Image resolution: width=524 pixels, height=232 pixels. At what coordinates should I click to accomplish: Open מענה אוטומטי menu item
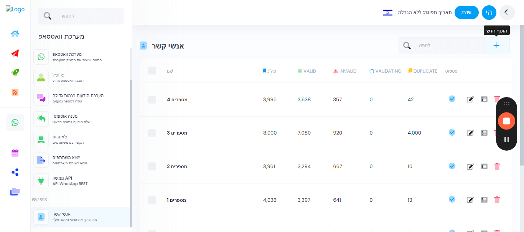point(80,119)
